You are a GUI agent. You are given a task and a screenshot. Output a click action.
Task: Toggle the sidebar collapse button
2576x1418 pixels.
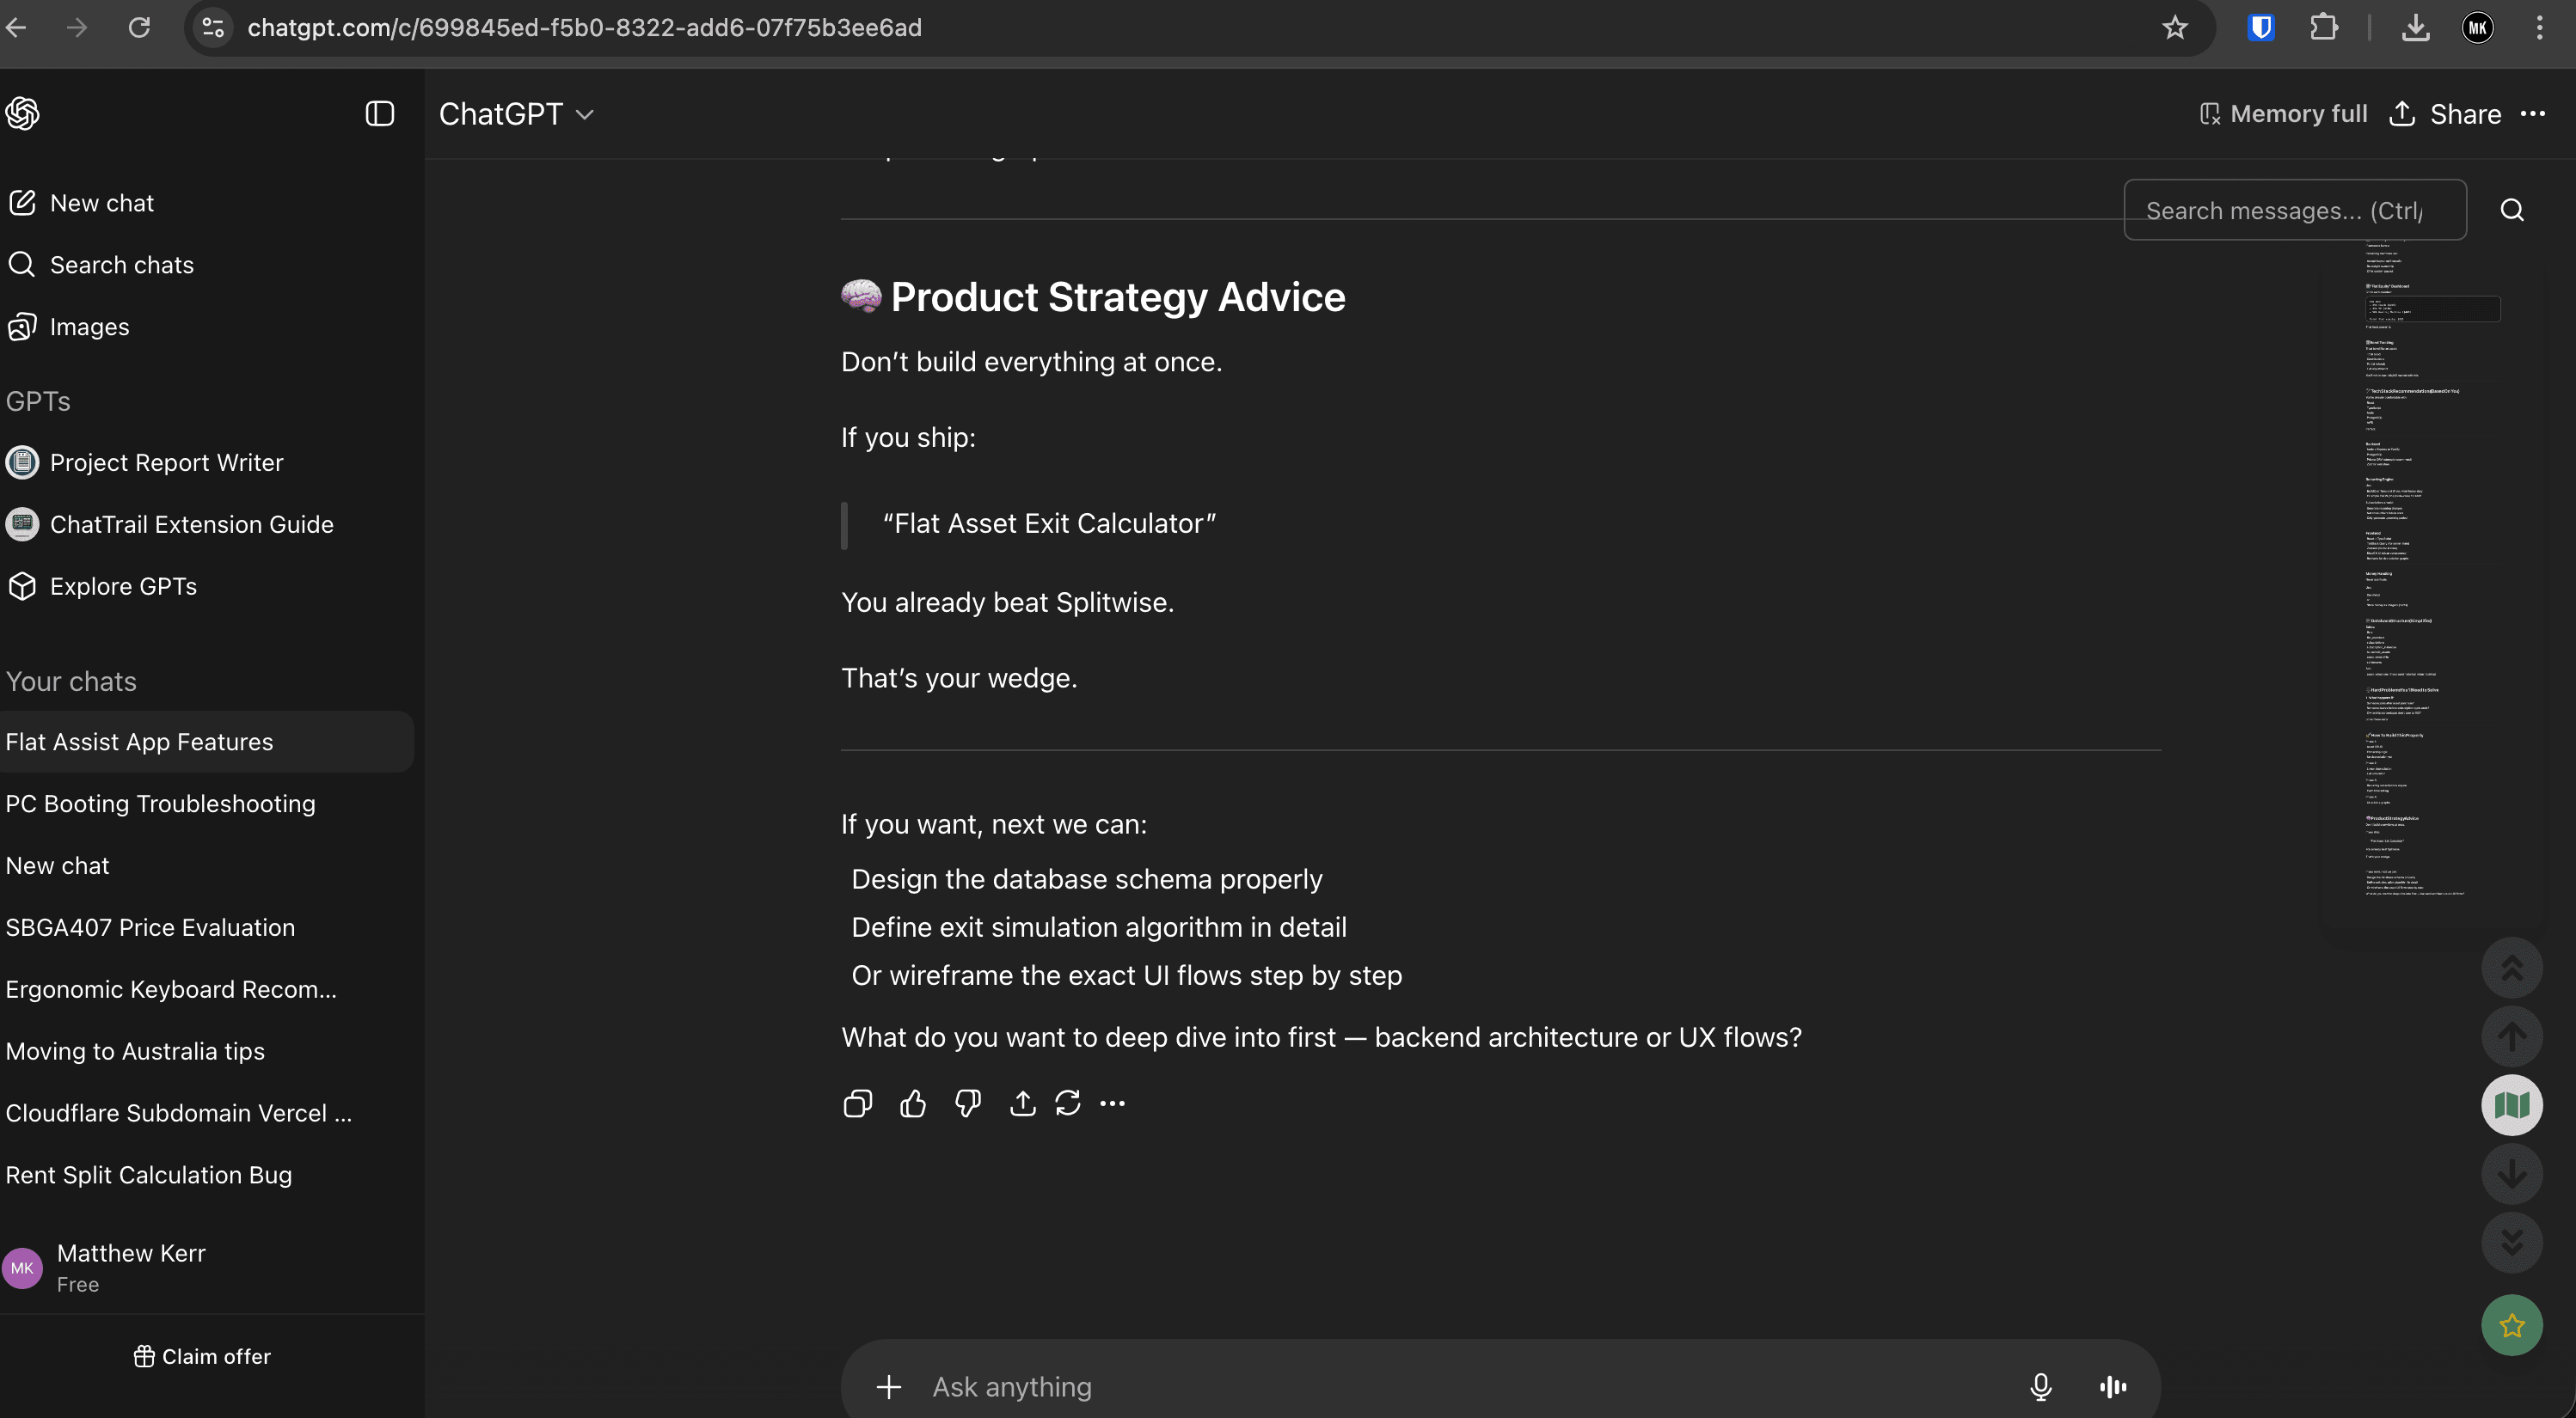click(x=379, y=114)
